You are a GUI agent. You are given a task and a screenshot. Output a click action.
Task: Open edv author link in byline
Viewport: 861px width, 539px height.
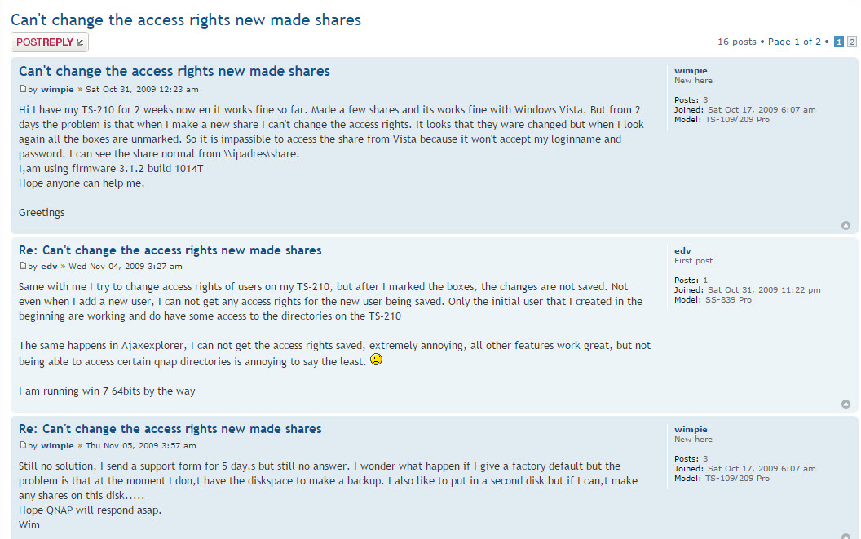[x=49, y=266]
